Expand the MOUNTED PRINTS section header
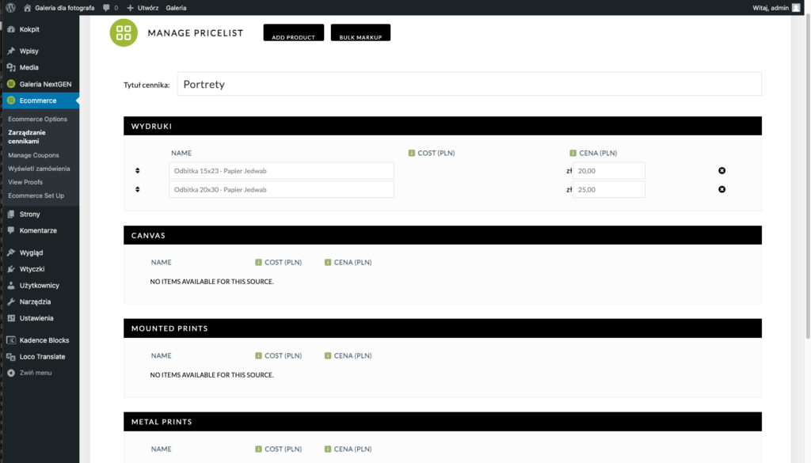This screenshot has height=463, width=811. click(442, 328)
